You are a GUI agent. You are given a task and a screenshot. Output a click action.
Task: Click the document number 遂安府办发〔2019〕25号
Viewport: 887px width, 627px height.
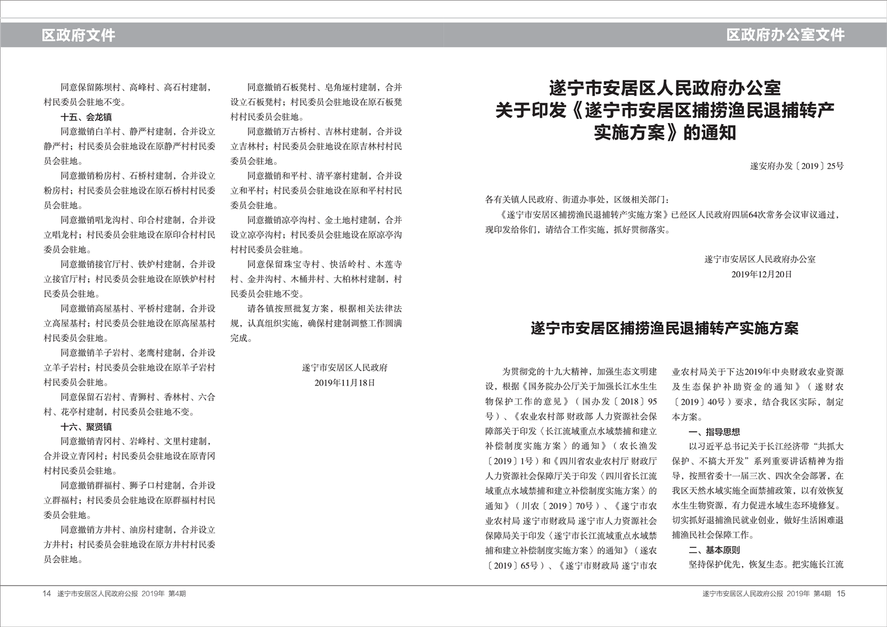[x=796, y=166]
